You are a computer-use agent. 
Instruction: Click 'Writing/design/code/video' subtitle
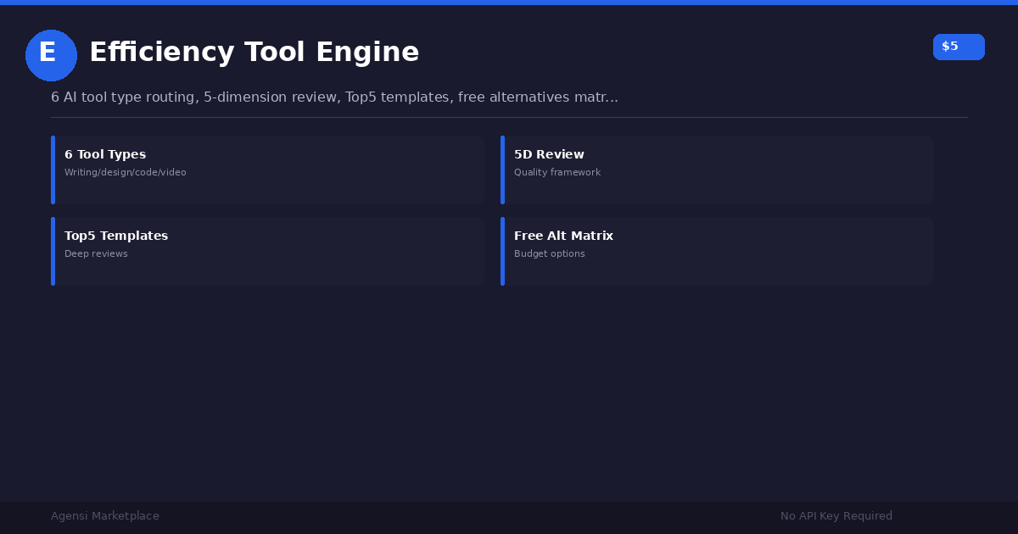point(126,173)
